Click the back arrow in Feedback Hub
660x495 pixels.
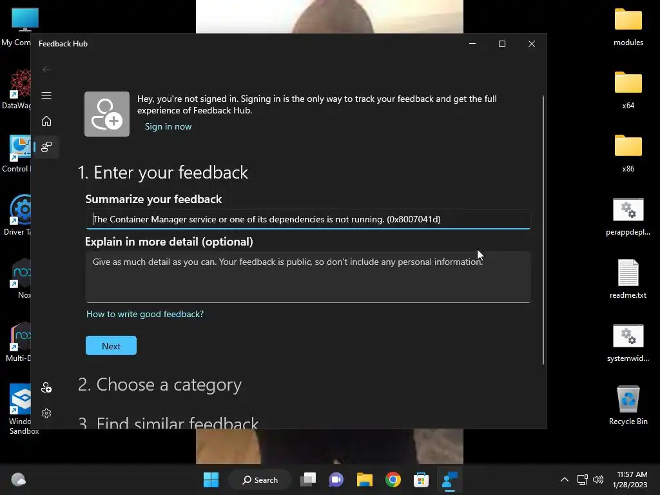pyautogui.click(x=46, y=70)
